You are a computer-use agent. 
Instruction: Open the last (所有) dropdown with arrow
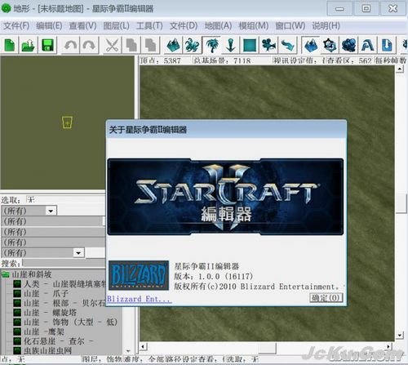coord(78,253)
